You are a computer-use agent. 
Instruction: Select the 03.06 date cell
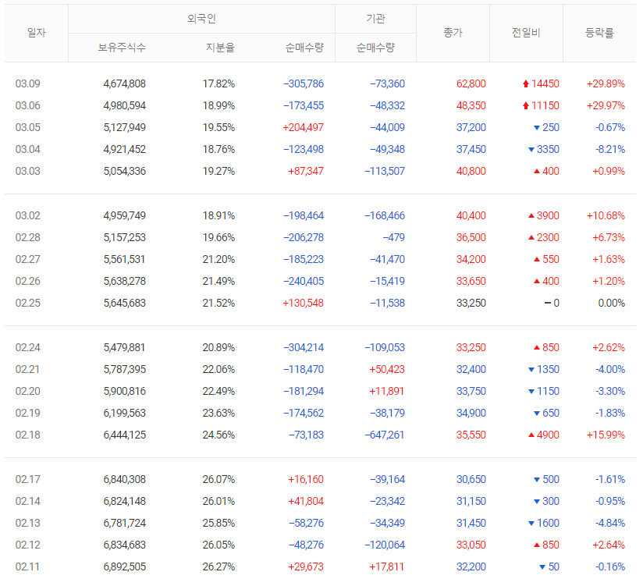pos(28,106)
